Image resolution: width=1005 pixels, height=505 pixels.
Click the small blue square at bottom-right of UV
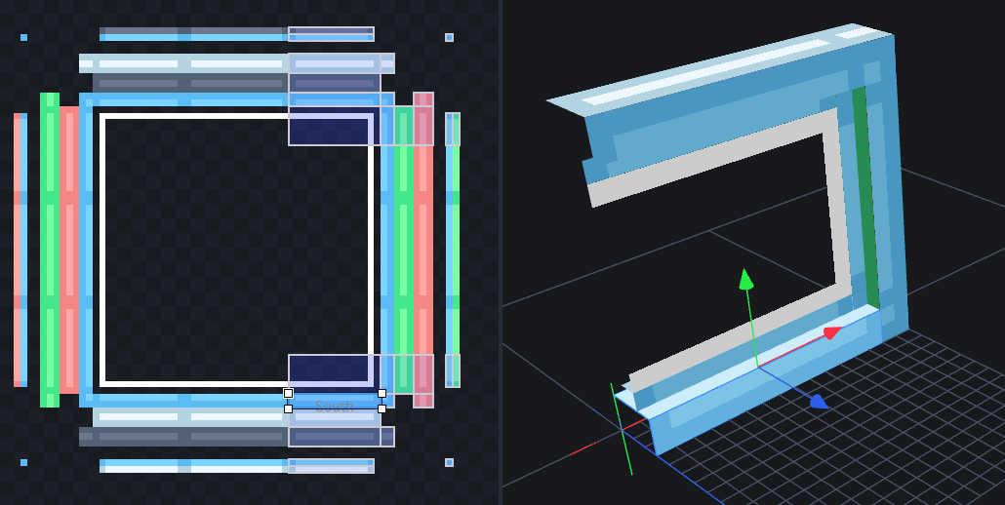point(449,462)
